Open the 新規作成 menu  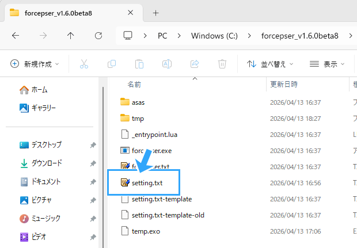35,64
